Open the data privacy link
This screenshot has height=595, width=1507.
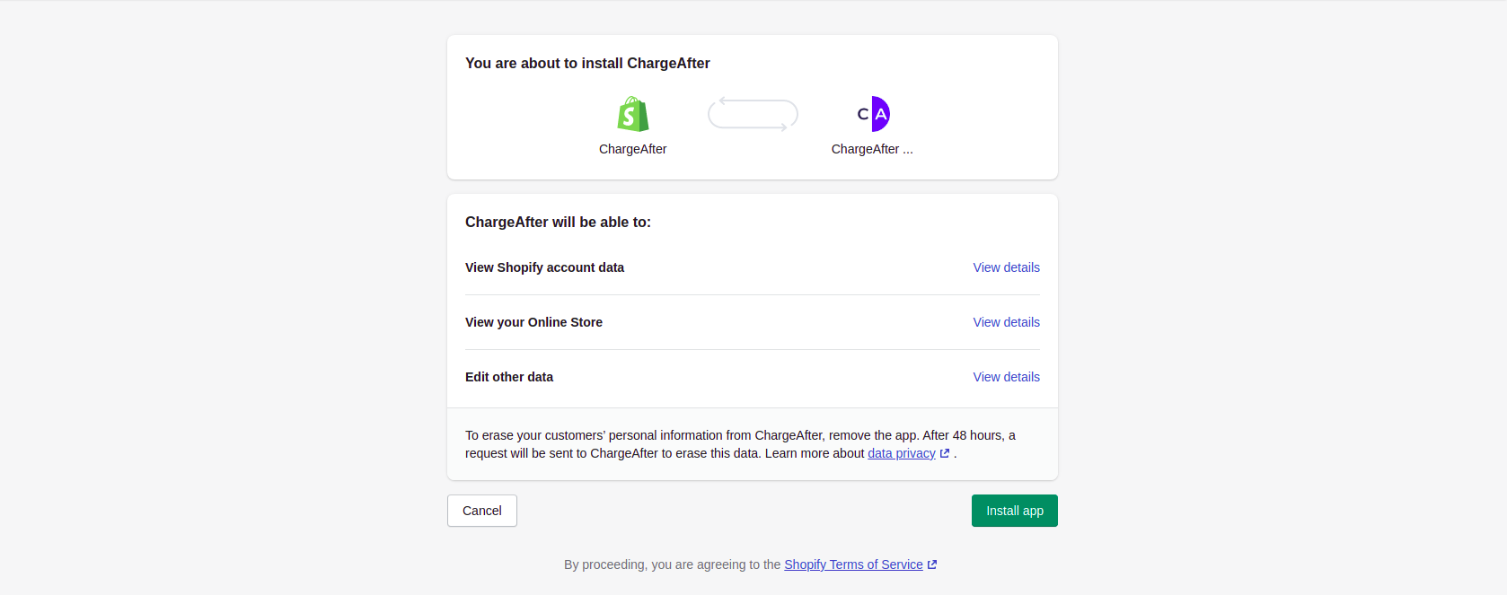click(901, 453)
